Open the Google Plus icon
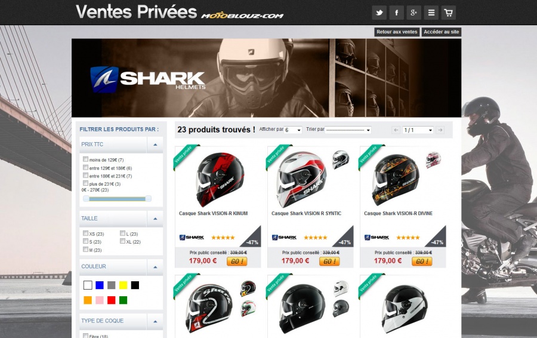 (413, 13)
